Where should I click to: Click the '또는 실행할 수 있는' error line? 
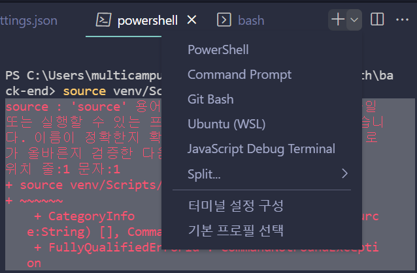(84, 122)
